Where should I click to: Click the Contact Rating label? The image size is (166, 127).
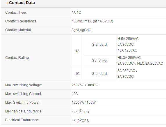tap(17, 58)
